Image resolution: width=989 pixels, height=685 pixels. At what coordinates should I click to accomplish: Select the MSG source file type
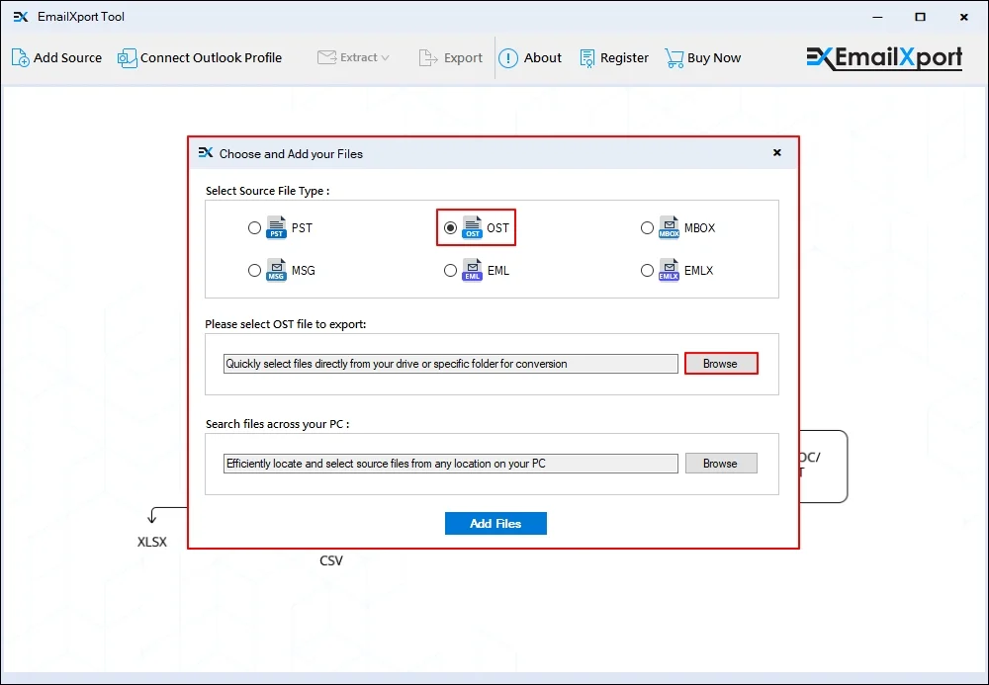tap(254, 270)
